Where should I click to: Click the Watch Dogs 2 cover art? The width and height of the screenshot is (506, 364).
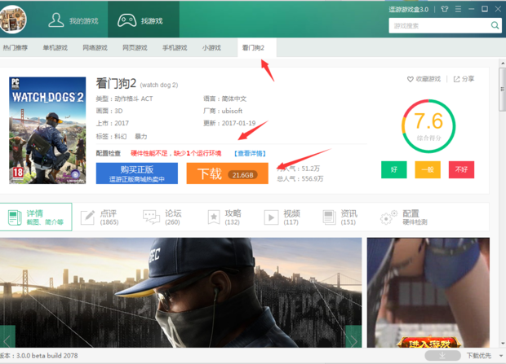47,130
